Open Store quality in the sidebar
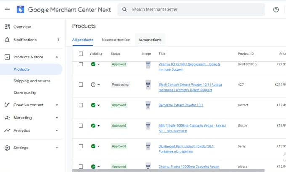The width and height of the screenshot is (286, 172). tap(25, 93)
